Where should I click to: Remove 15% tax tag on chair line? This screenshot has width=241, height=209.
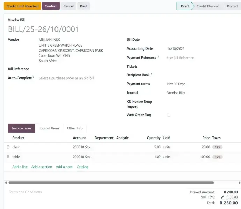(x=218, y=147)
